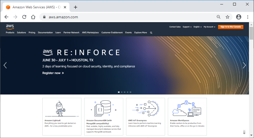Image resolution: width=254 pixels, height=138 pixels.
Task: Click the scrollbar down arrow
Action: click(251, 136)
